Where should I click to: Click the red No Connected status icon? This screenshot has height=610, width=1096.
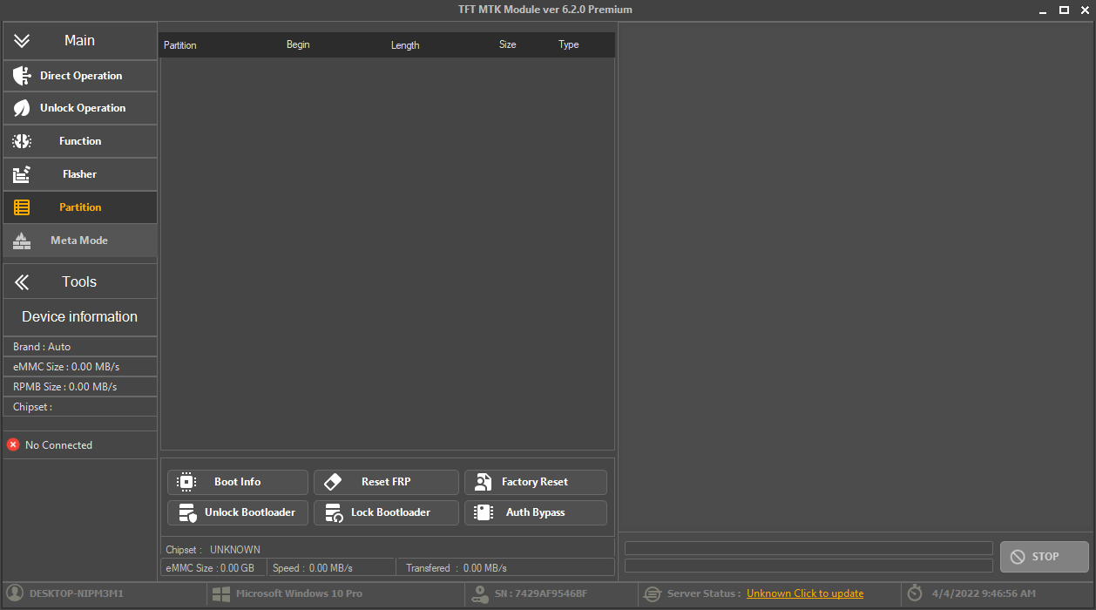click(12, 444)
